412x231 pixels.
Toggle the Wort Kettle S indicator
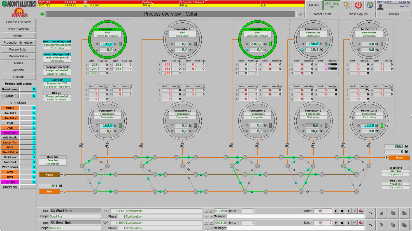[x=34, y=152]
